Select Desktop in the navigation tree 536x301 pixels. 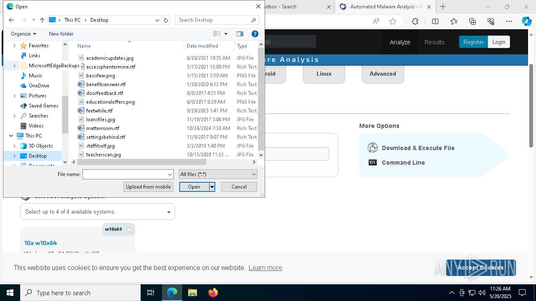[x=38, y=156]
